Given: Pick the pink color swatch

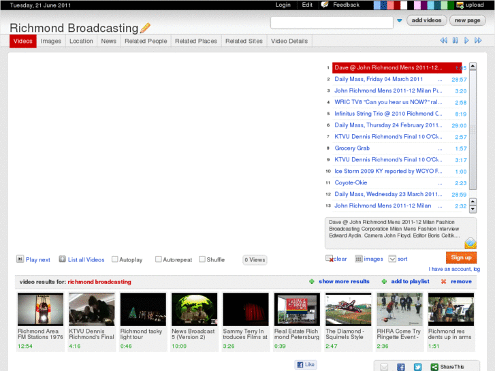Looking at the screenshot, I should (x=417, y=5).
